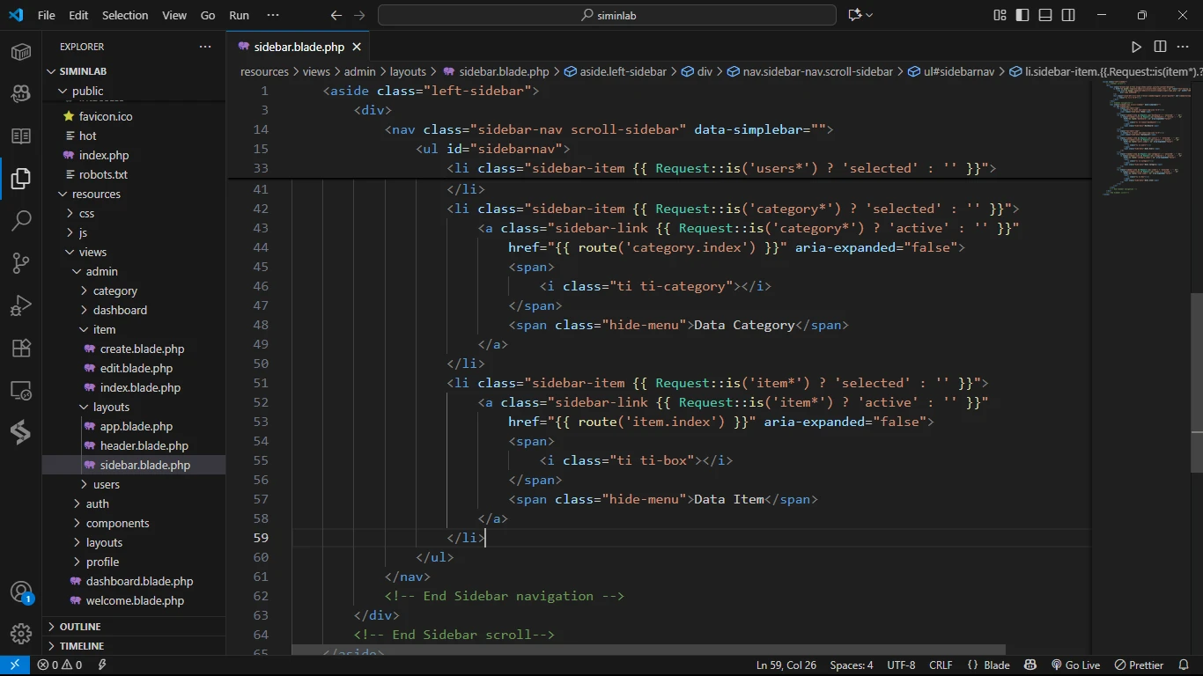
Task: Toggle the secondary side bar visibility
Action: (x=1068, y=15)
